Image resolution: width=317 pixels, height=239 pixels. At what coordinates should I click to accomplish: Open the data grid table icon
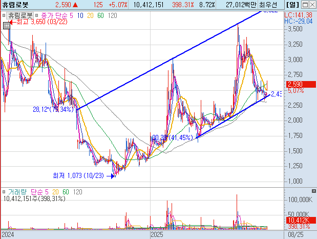click(x=7, y=26)
